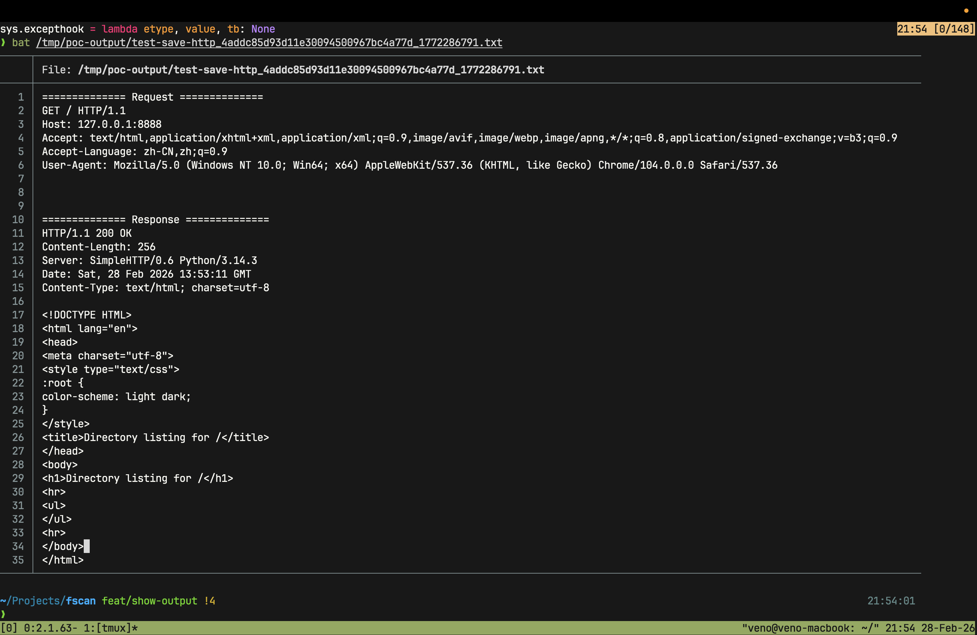
Task: Click the File: header path in bat output
Action: 311,70
